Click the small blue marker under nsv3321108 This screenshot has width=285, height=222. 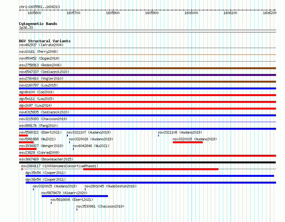click(x=159, y=136)
